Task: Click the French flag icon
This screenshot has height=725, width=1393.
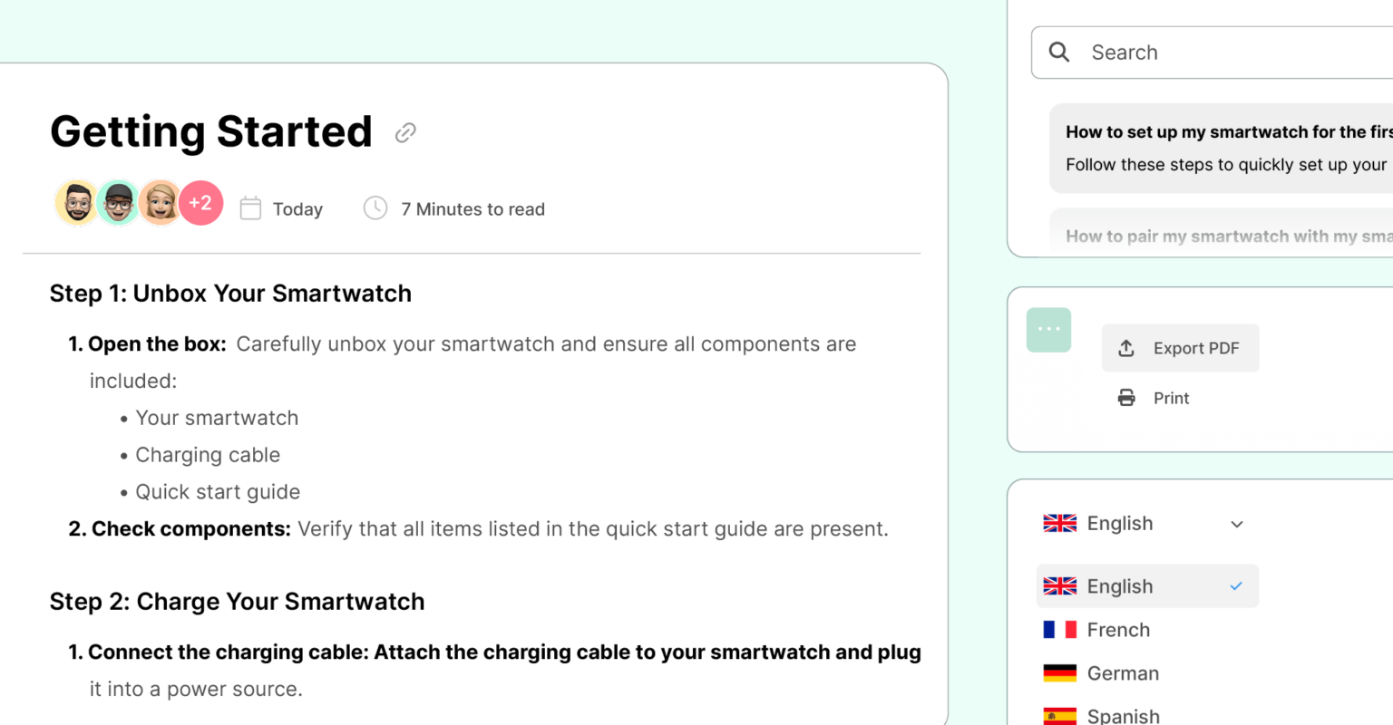Action: pyautogui.click(x=1058, y=629)
